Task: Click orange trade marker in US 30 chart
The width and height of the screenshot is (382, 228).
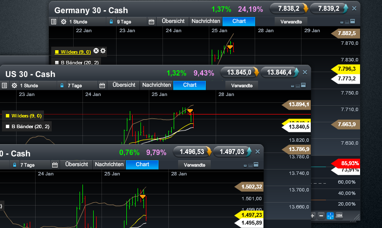Action: tap(190, 111)
